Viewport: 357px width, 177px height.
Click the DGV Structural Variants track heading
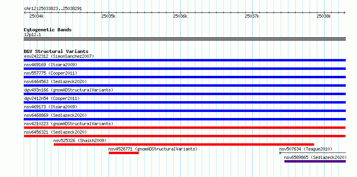pos(56,51)
